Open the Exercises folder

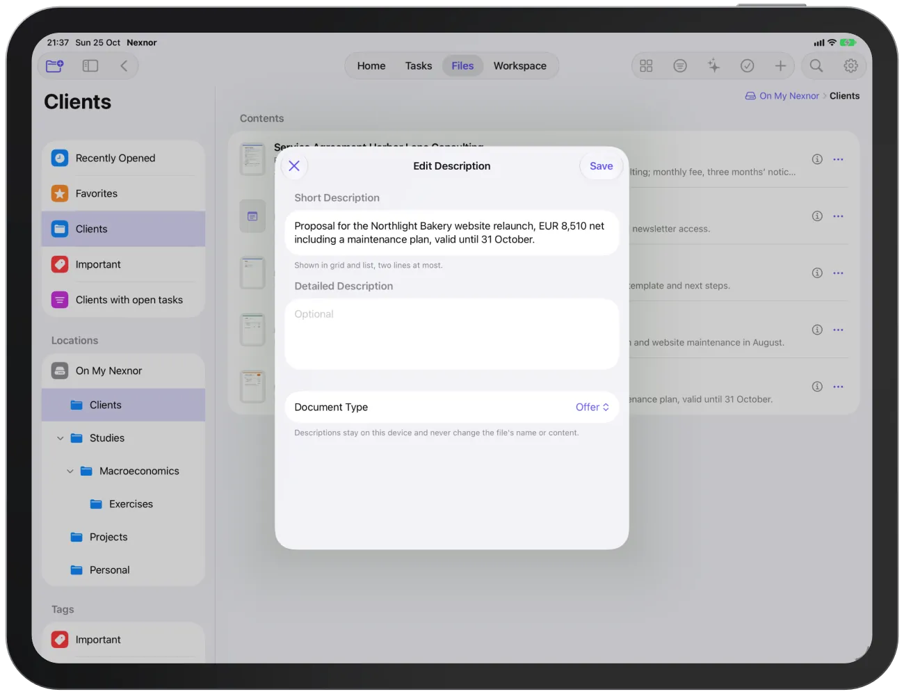click(123, 504)
